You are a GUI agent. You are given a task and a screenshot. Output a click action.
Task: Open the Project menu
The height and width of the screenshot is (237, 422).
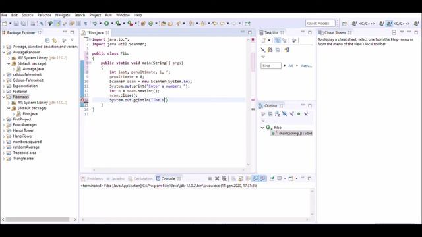tap(95, 15)
